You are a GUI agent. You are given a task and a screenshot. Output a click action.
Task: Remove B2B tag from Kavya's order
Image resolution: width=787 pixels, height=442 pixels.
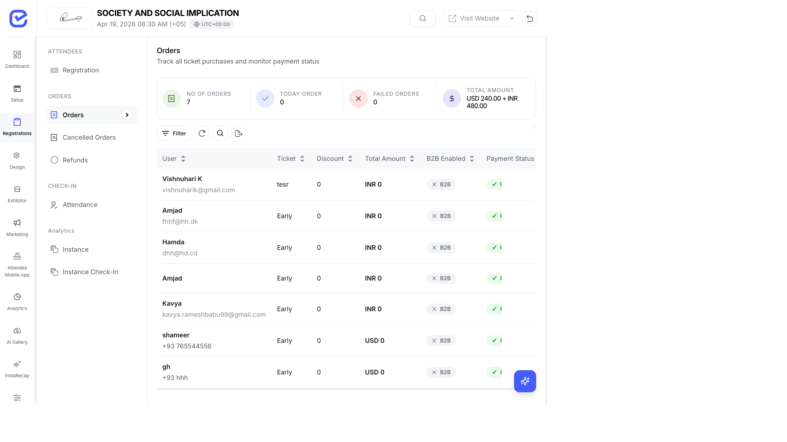click(x=434, y=309)
